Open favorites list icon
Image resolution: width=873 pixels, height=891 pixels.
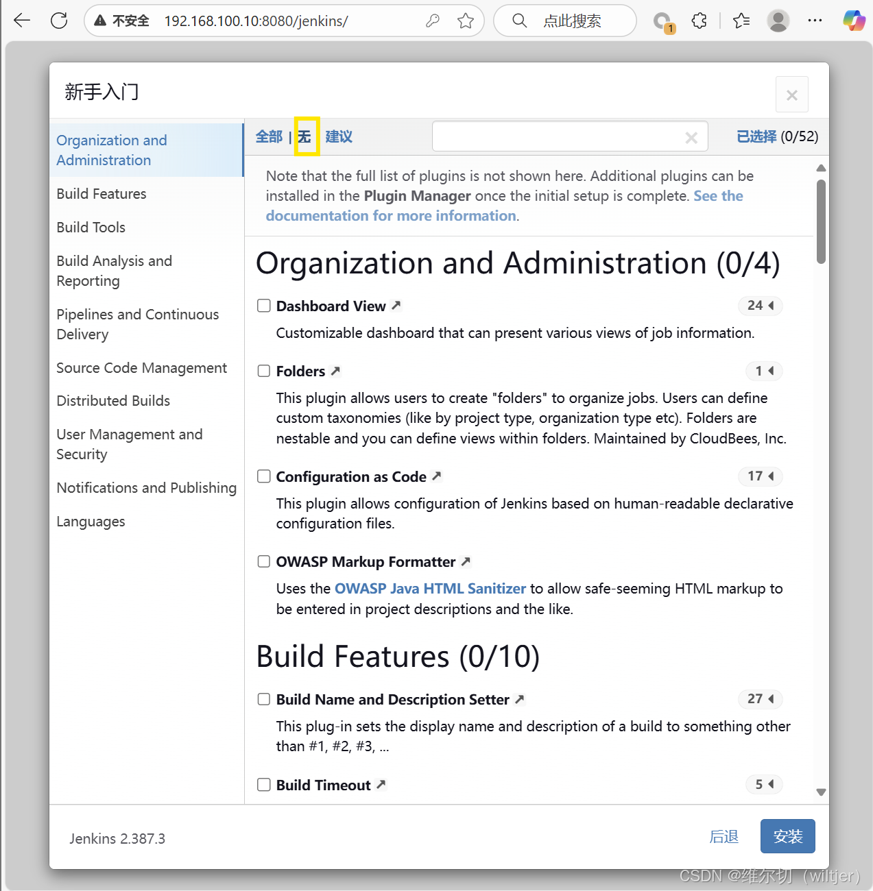pos(741,21)
